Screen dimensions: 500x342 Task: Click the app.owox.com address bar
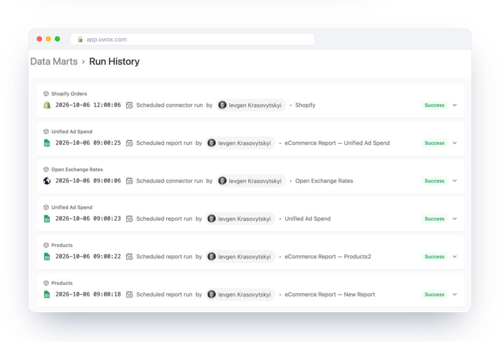coord(192,39)
